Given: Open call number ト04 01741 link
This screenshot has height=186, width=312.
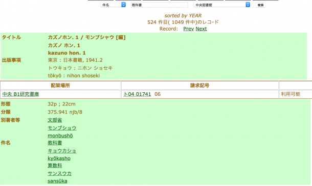Looking at the screenshot, I should [137, 94].
